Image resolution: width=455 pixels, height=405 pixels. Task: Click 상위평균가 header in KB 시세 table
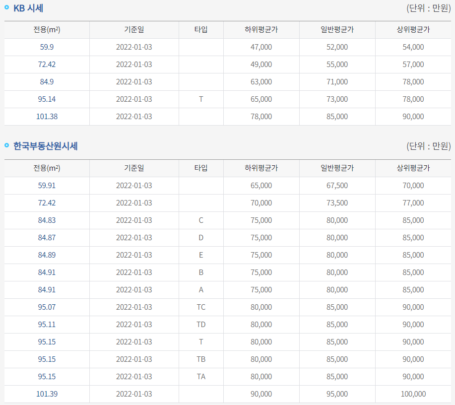pos(413,30)
